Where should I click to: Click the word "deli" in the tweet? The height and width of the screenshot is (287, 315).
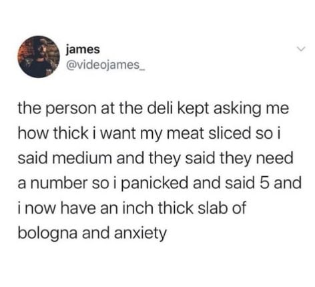pos(160,108)
